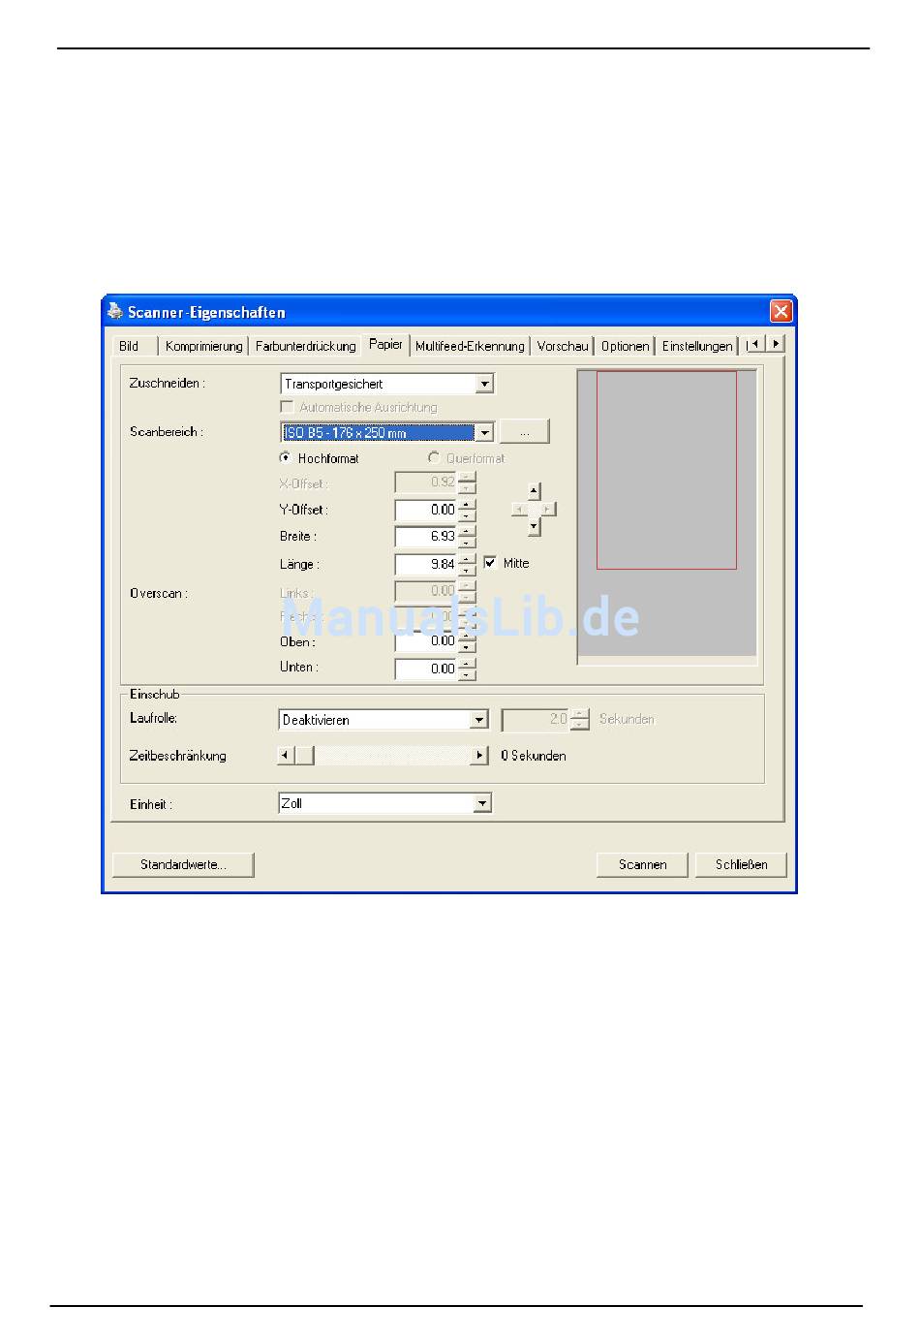Select the Hochformat radio button
This screenshot has height=1338, width=920.
point(286,457)
